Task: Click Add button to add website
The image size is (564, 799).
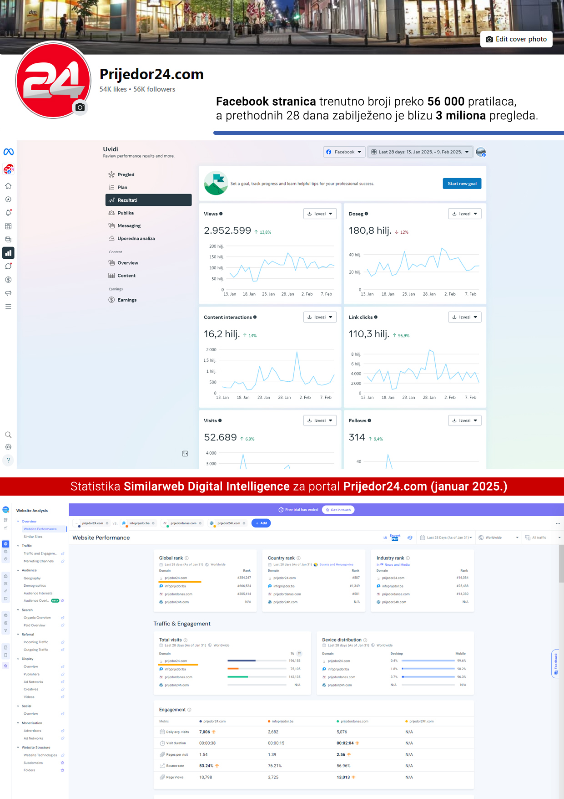Action: (261, 523)
